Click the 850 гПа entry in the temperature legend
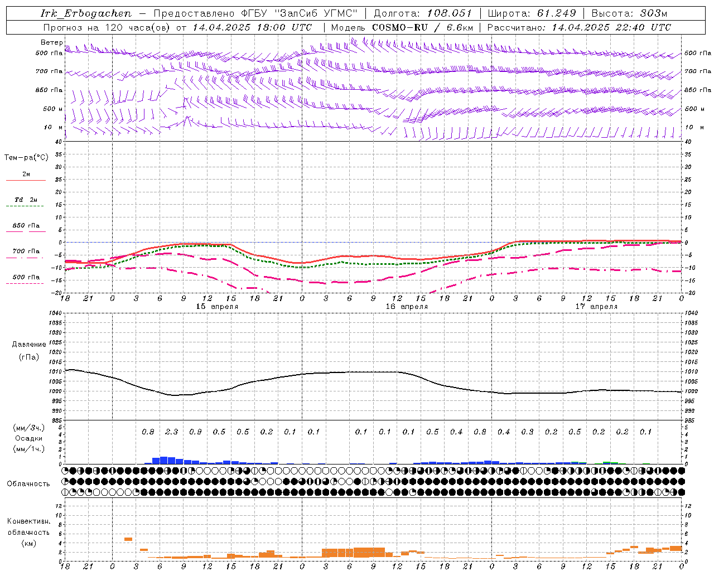Image resolution: width=714 pixels, height=571 pixels. click(26, 226)
